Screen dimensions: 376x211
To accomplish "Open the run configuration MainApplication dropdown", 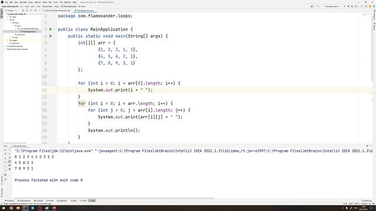I will 333,6.
